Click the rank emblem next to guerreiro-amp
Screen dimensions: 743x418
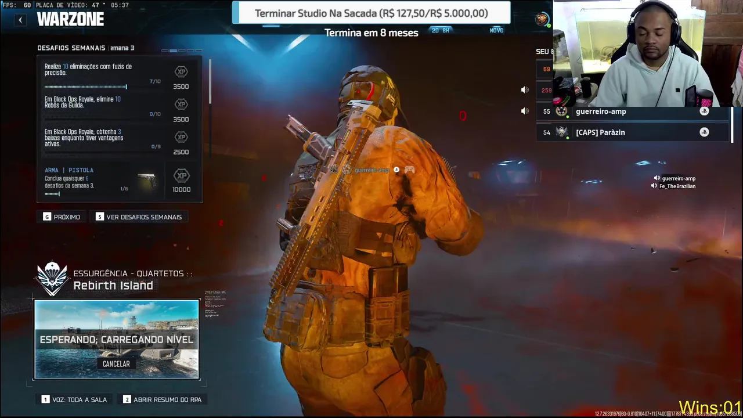pos(561,111)
